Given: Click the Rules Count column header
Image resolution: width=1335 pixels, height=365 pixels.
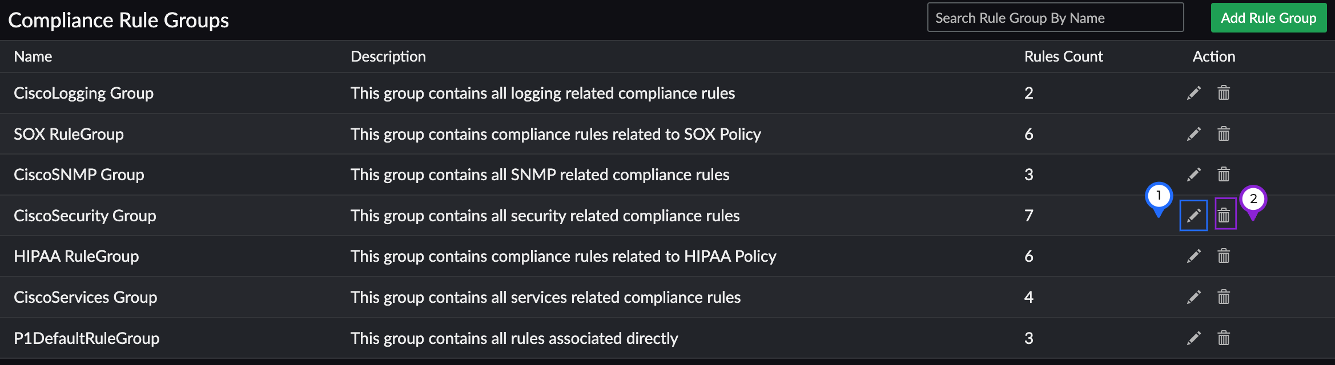Looking at the screenshot, I should pyautogui.click(x=1063, y=56).
